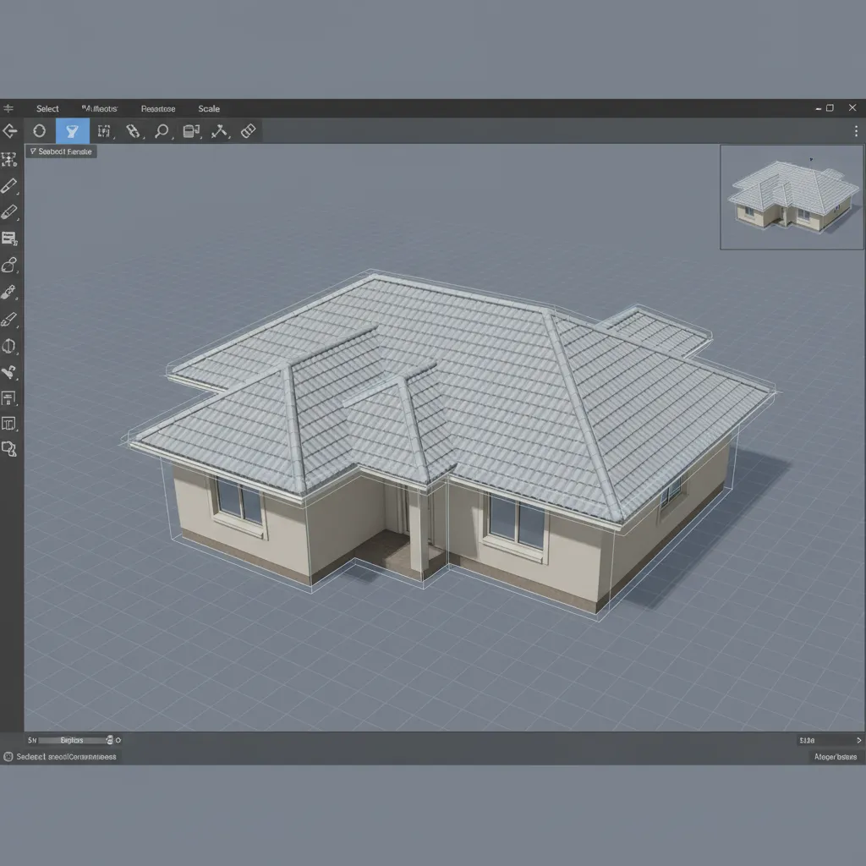Open the Scale menu

click(209, 109)
